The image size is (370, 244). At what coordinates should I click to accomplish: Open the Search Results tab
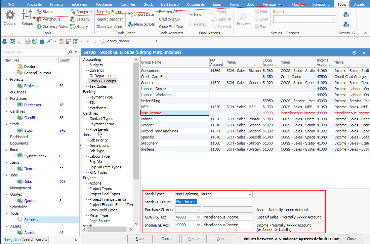(35, 239)
